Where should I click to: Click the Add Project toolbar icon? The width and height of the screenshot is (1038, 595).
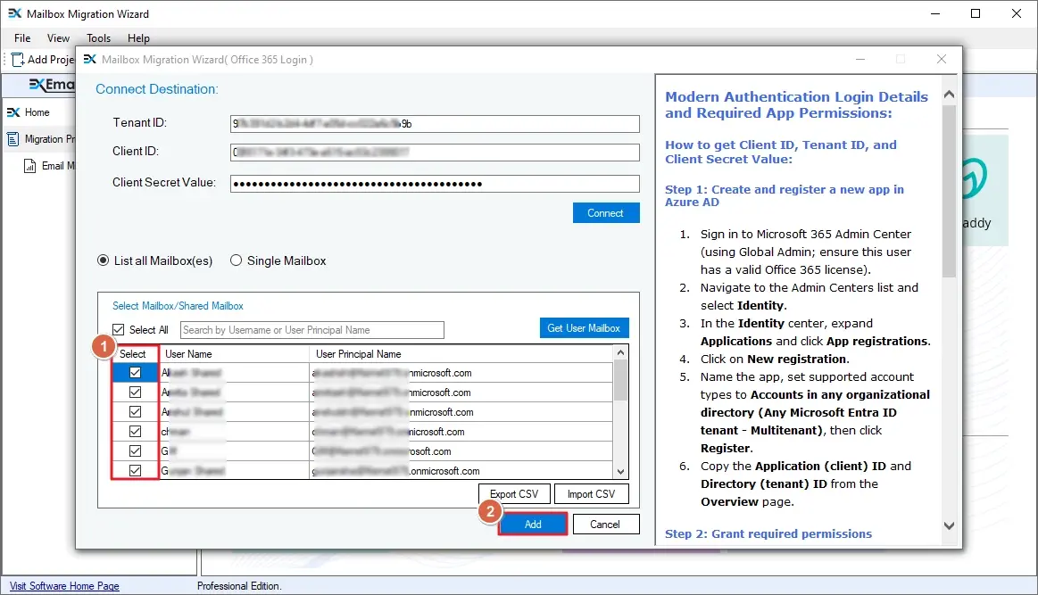point(16,59)
